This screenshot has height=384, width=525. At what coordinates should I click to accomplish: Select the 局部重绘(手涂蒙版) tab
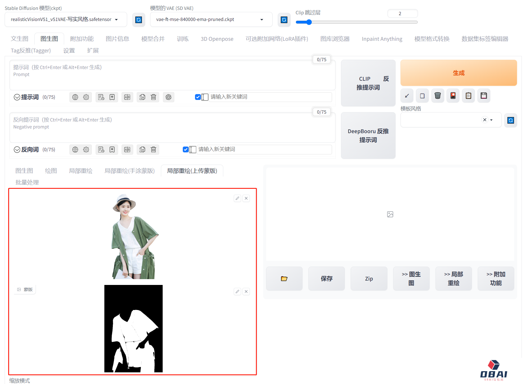[129, 171]
